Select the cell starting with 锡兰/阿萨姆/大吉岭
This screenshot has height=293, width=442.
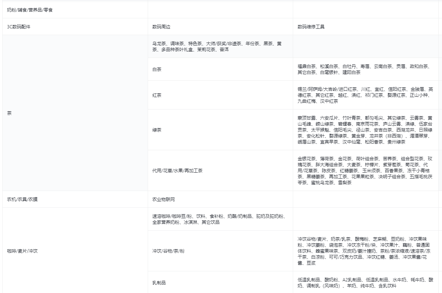coord(365,95)
